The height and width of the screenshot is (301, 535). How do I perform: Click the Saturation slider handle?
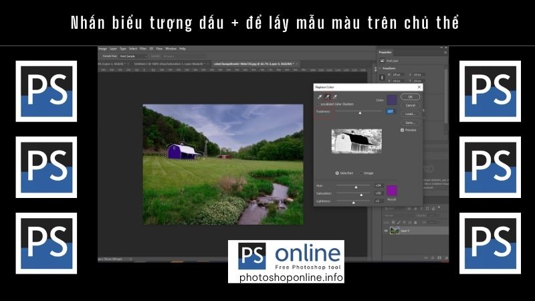pos(361,195)
